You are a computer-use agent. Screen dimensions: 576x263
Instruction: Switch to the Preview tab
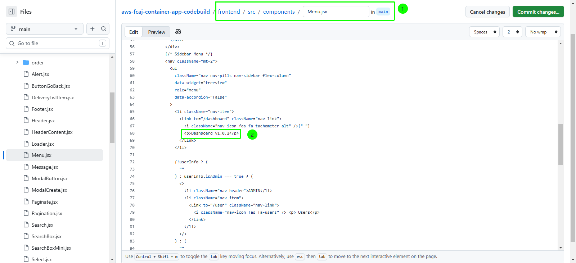coord(157,32)
